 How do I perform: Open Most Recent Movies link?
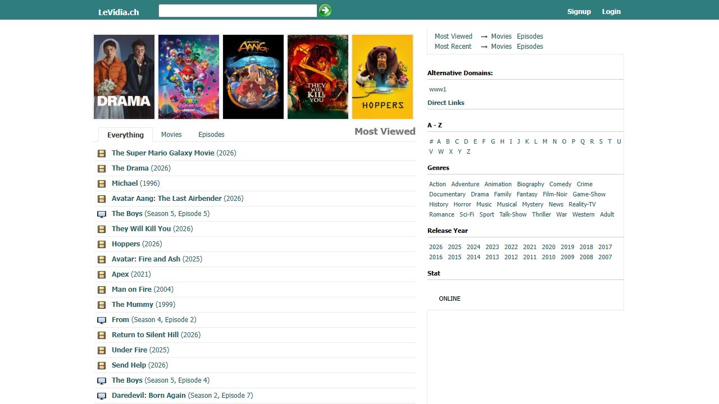click(x=501, y=47)
